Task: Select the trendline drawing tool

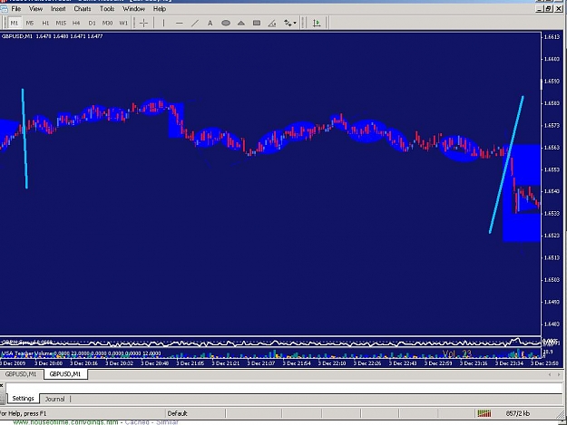Action: tap(194, 24)
